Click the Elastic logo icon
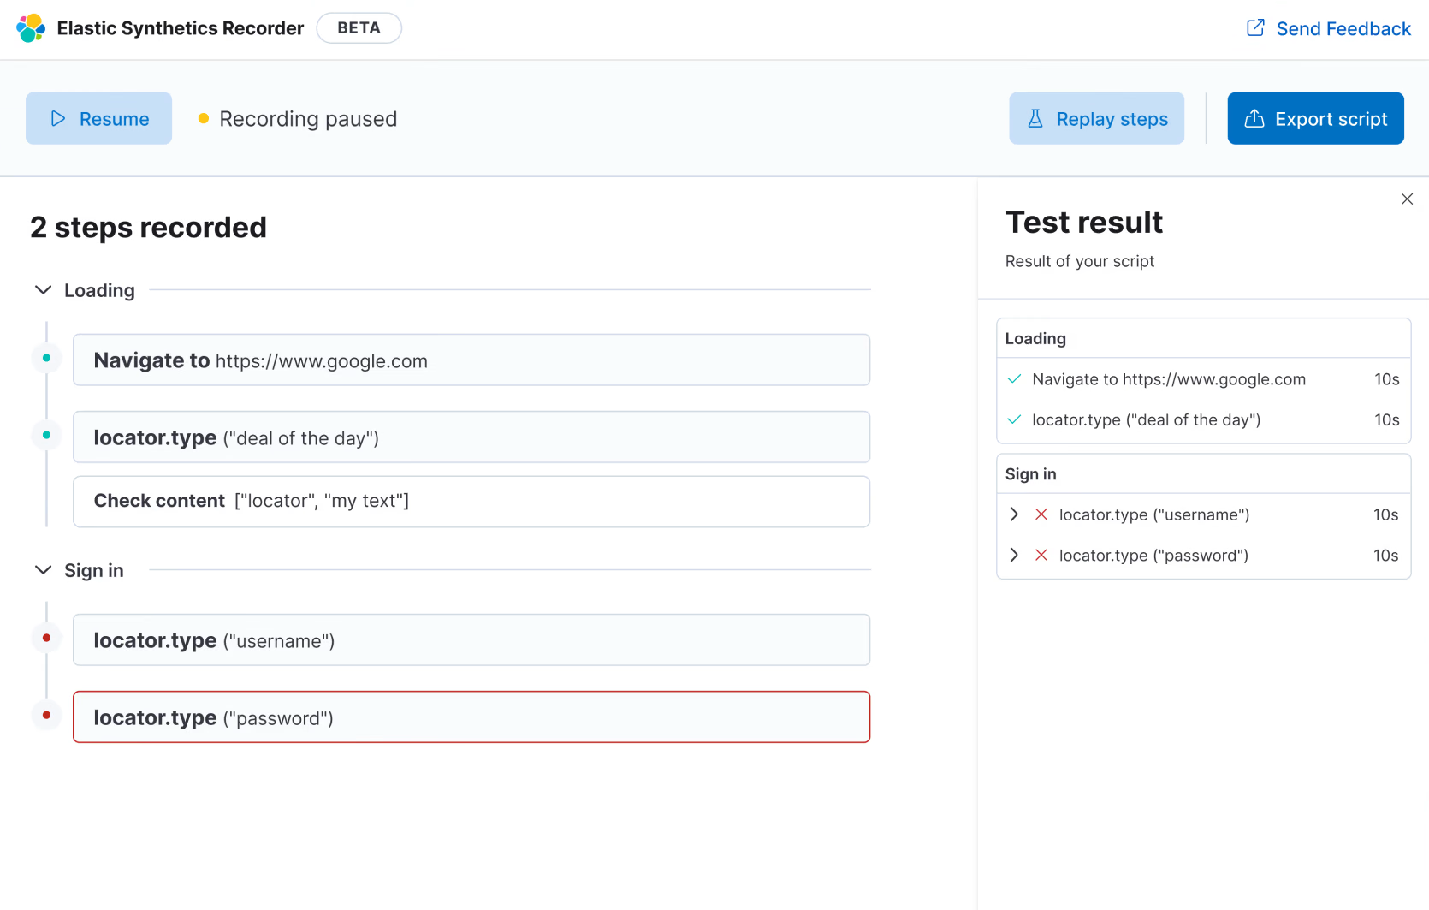This screenshot has height=910, width=1429. 31,28
